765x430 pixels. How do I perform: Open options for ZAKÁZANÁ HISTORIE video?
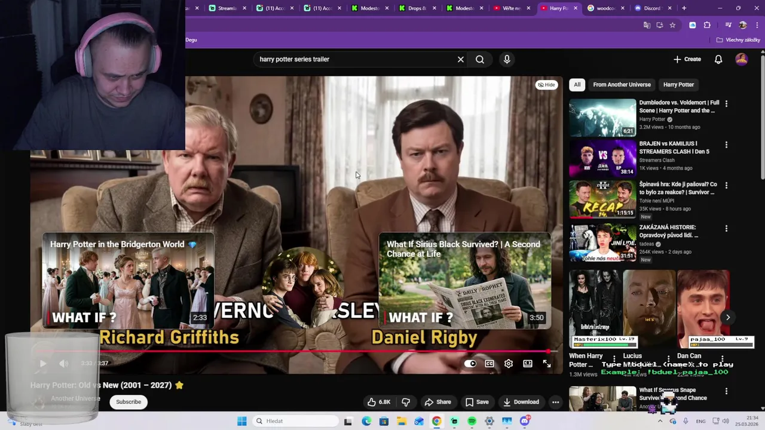tap(726, 228)
